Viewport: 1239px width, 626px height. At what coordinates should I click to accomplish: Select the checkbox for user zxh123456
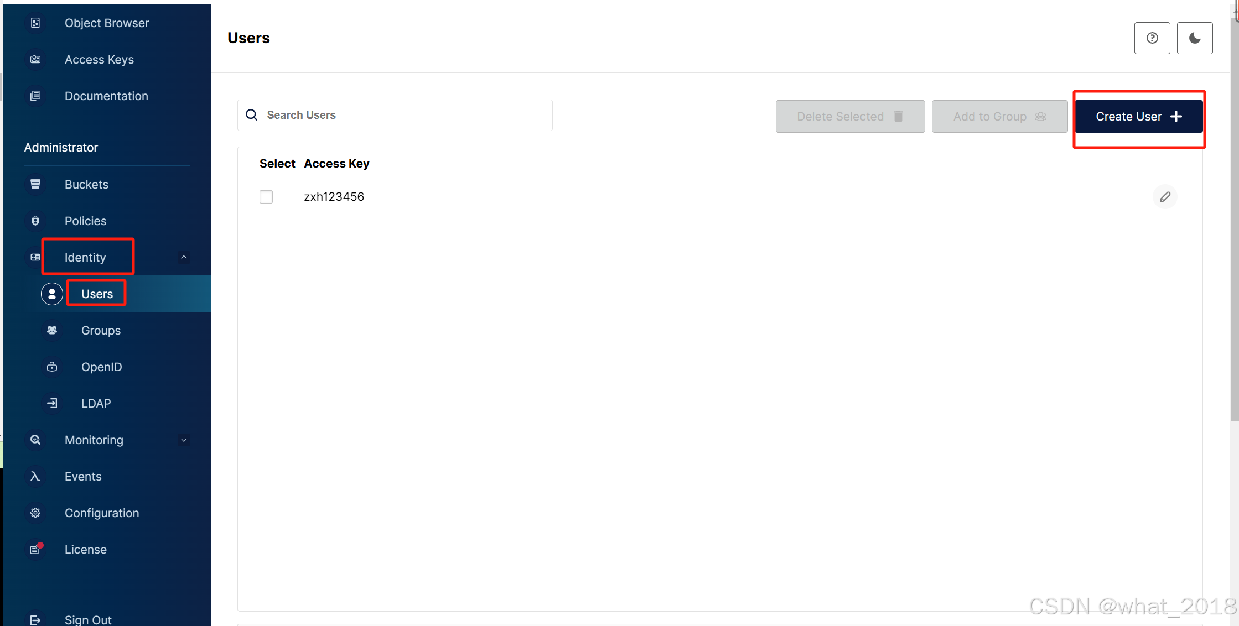tap(266, 197)
